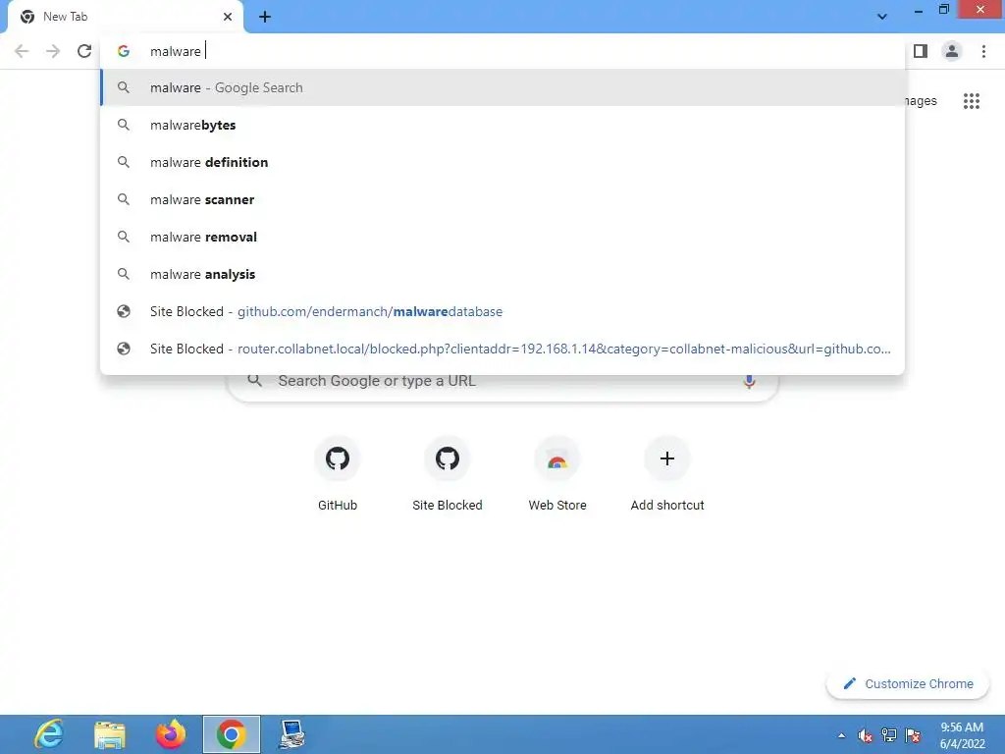The image size is (1005, 754).
Task: Open github.com/endermanch/malwaredatabase suggestion
Action: tap(502, 311)
